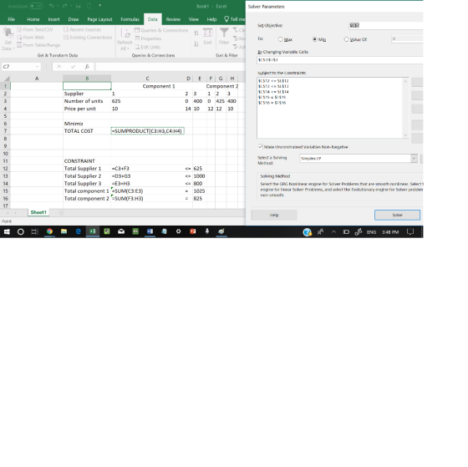The height and width of the screenshot is (467, 468).
Task: Open the Name Box dropdown arrow
Action: point(37,67)
